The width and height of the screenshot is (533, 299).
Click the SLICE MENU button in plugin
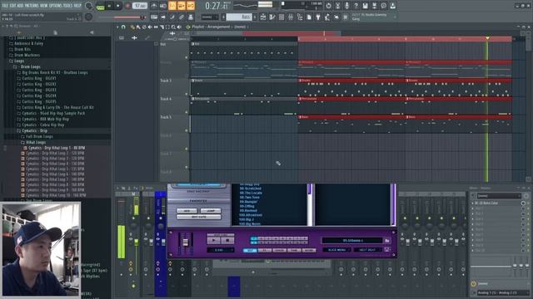click(336, 250)
